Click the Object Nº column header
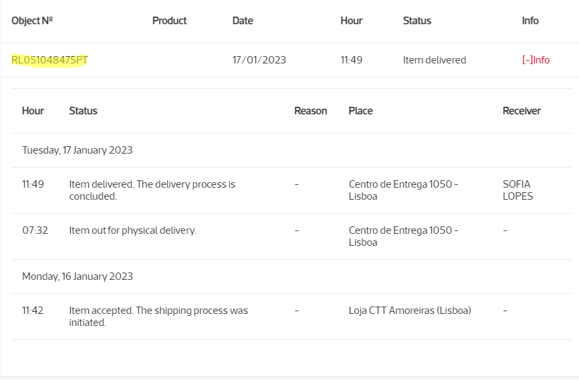 32,21
